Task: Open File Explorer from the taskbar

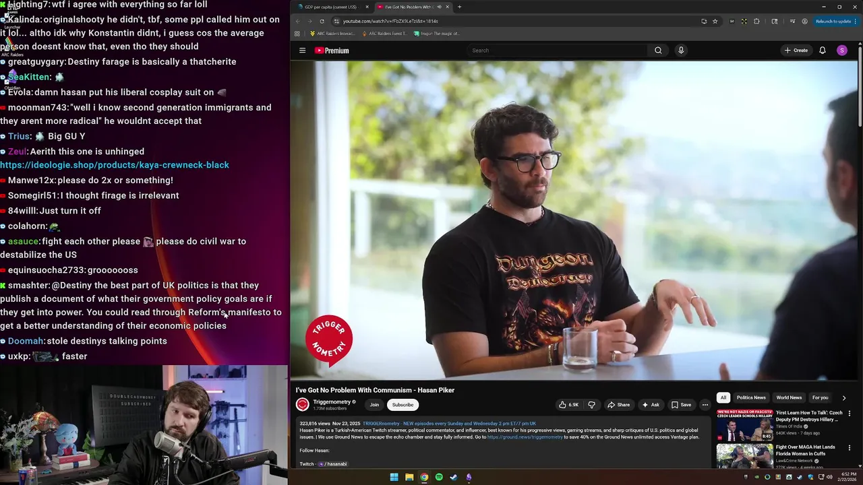Action: coord(409,477)
